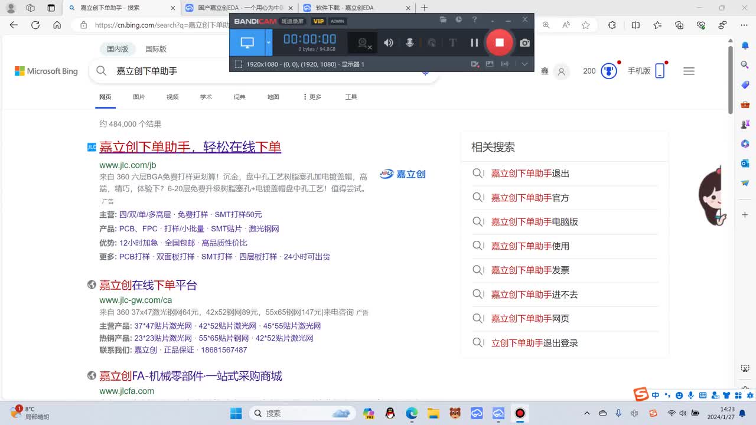Open the browser extensions puzzle icon
Image resolution: width=756 pixels, height=425 pixels.
tap(612, 25)
